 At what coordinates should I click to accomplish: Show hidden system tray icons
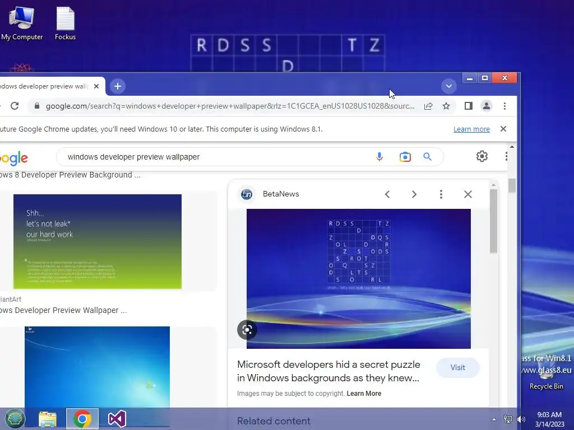(x=494, y=419)
